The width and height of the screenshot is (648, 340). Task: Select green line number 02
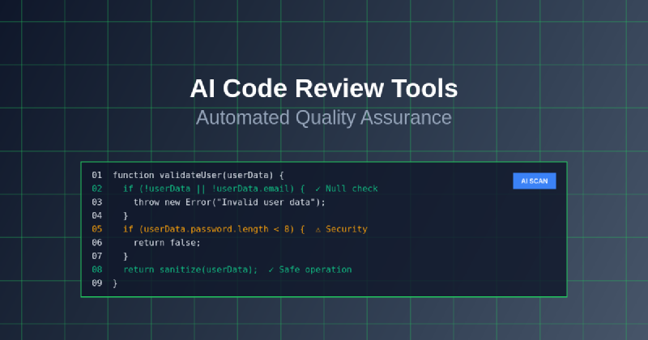pos(97,189)
